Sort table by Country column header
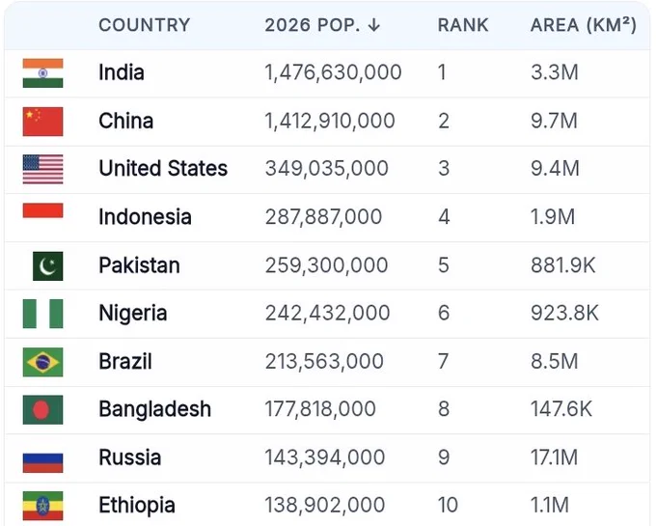This screenshot has width=656, height=526. click(145, 25)
